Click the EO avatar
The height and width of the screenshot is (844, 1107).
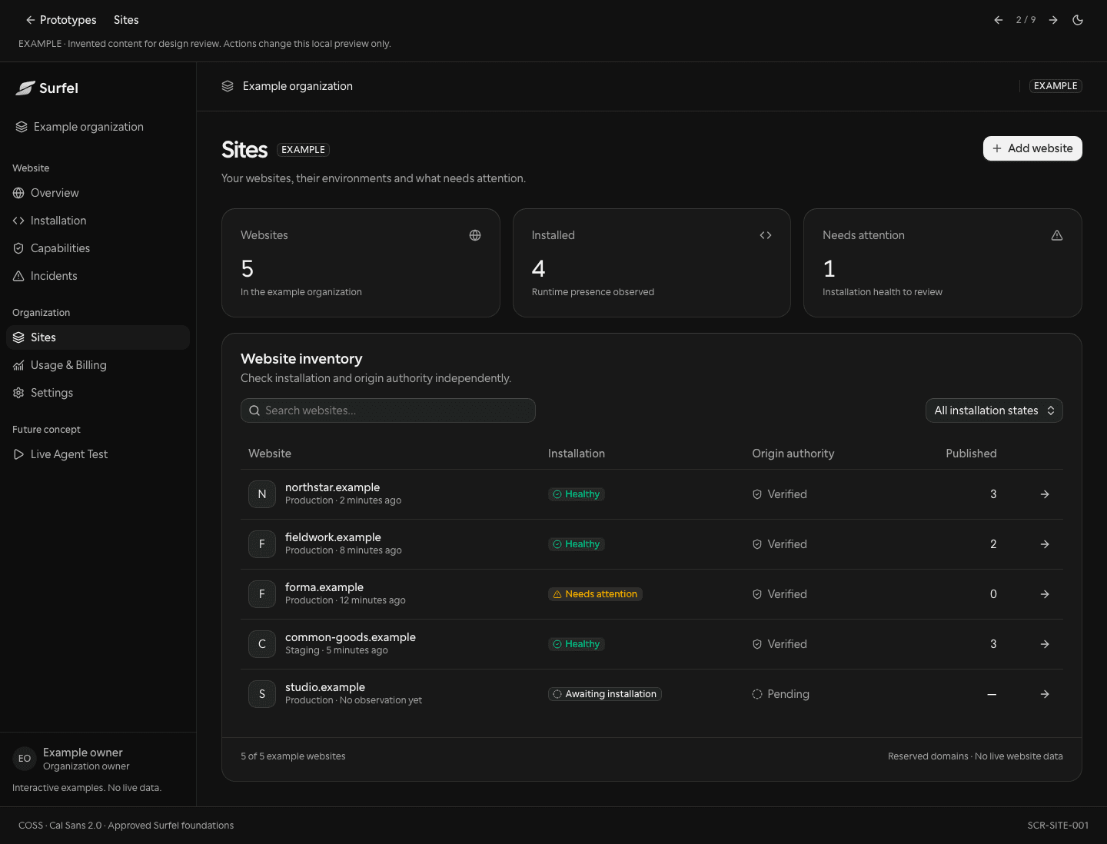click(x=25, y=759)
